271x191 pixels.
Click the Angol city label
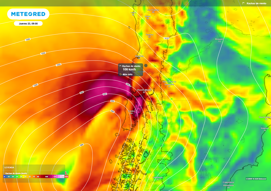(x=148, y=16)
